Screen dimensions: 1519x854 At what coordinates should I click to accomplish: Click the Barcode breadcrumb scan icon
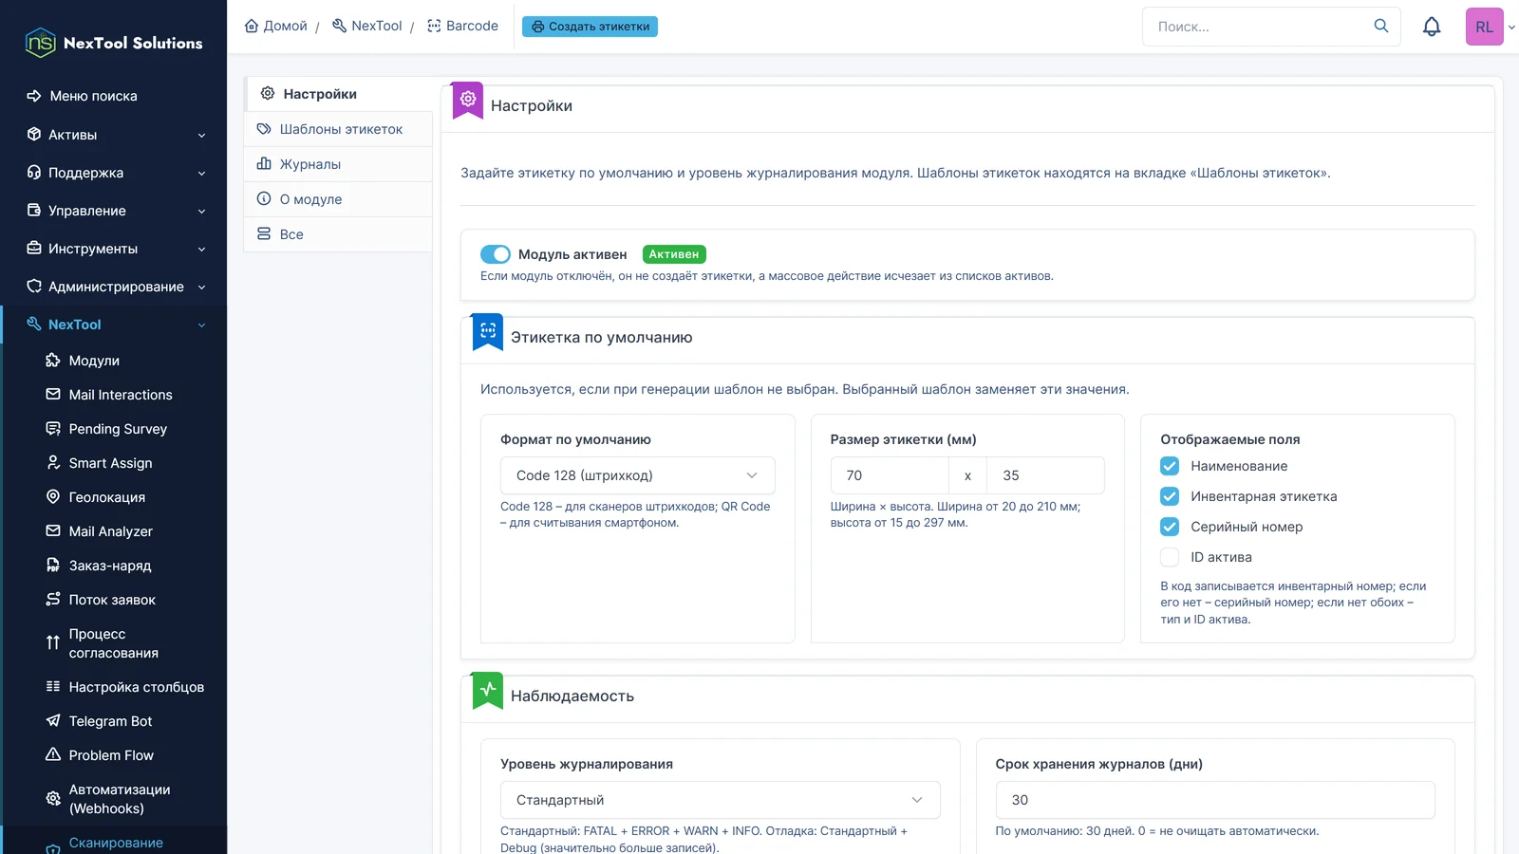(434, 26)
